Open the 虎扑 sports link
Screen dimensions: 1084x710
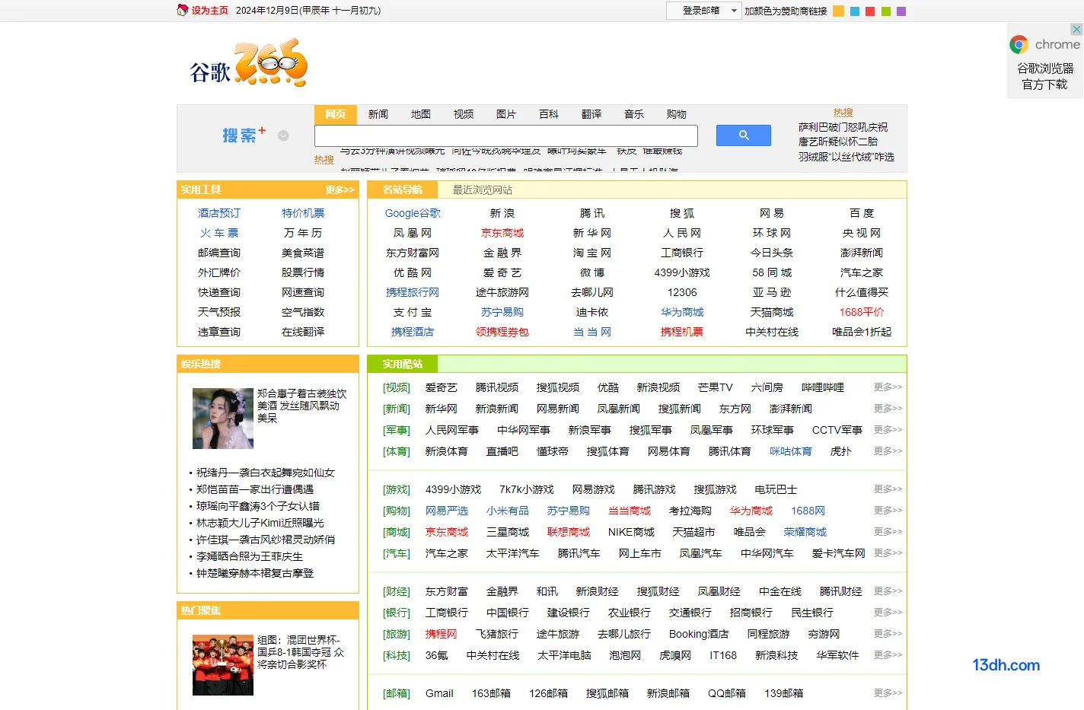(x=840, y=451)
